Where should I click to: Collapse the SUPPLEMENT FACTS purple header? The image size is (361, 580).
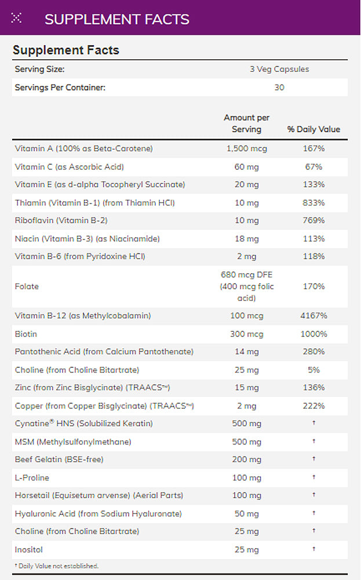coord(116,19)
